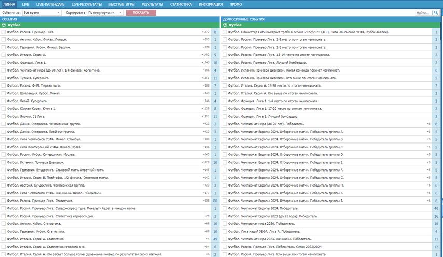Check Германия. Кубок. Финал. Берлин checkbox
This screenshot has height=257, width=443.
click(x=4, y=47)
